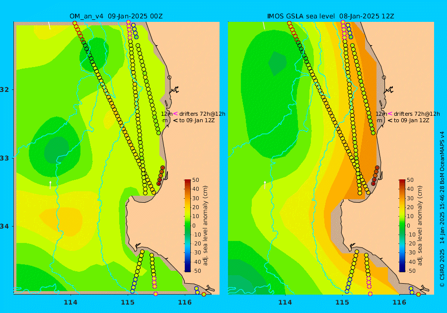Click the 0 tick label on IMOS GSLA colorbar
The height and width of the screenshot is (313, 447).
(409, 226)
